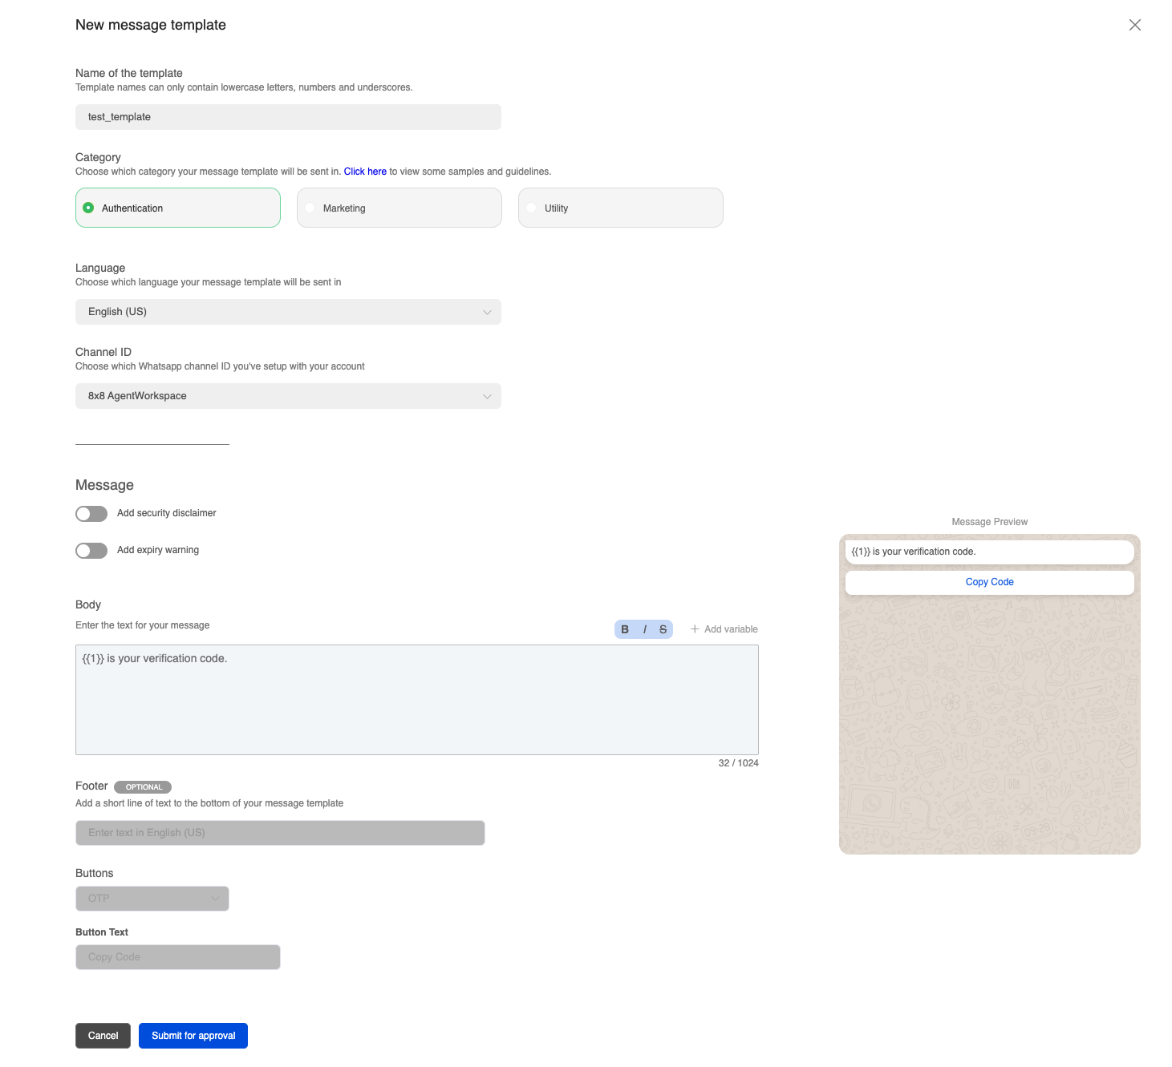Pick the Utility category option
1172x1067 pixels.
[x=532, y=208]
